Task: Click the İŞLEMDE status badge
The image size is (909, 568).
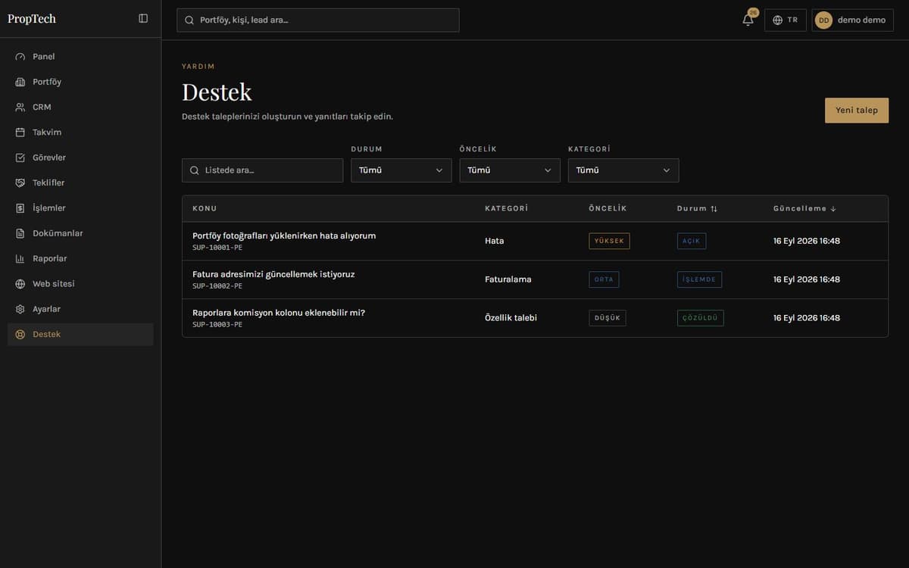Action: click(699, 279)
